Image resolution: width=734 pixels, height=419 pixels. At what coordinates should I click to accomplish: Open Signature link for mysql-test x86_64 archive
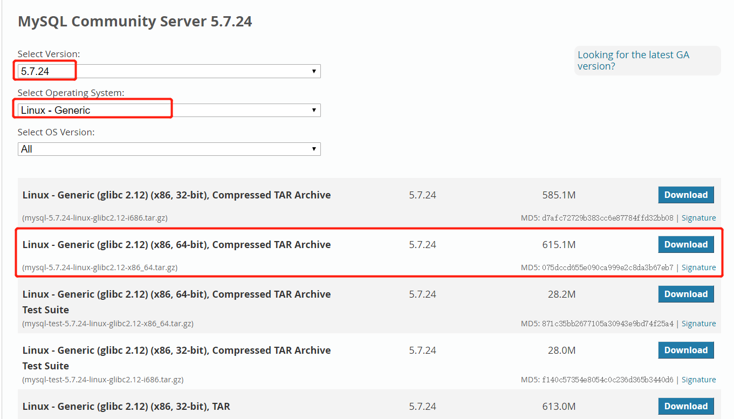coord(698,324)
